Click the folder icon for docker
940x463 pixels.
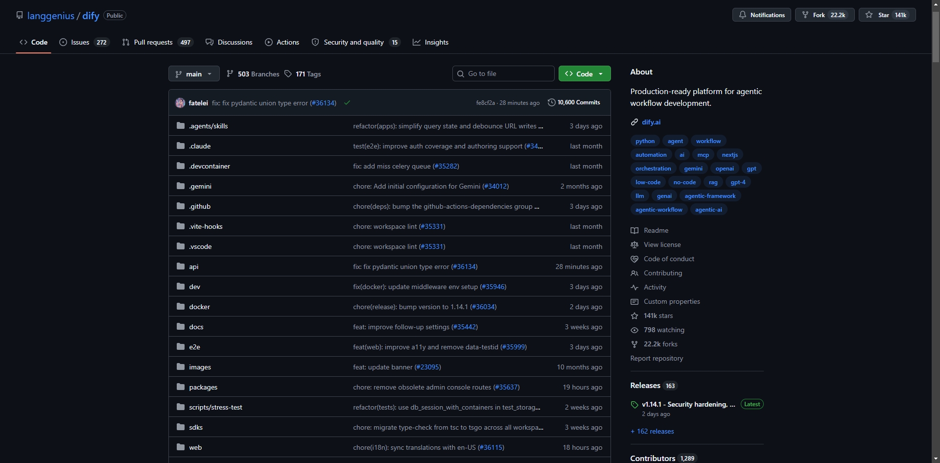pos(181,307)
